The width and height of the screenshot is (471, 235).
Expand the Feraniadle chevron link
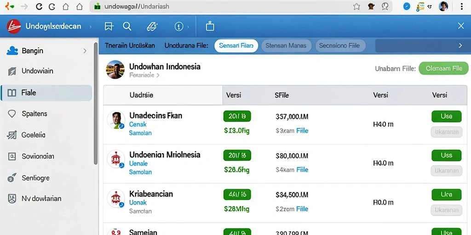click(x=144, y=75)
